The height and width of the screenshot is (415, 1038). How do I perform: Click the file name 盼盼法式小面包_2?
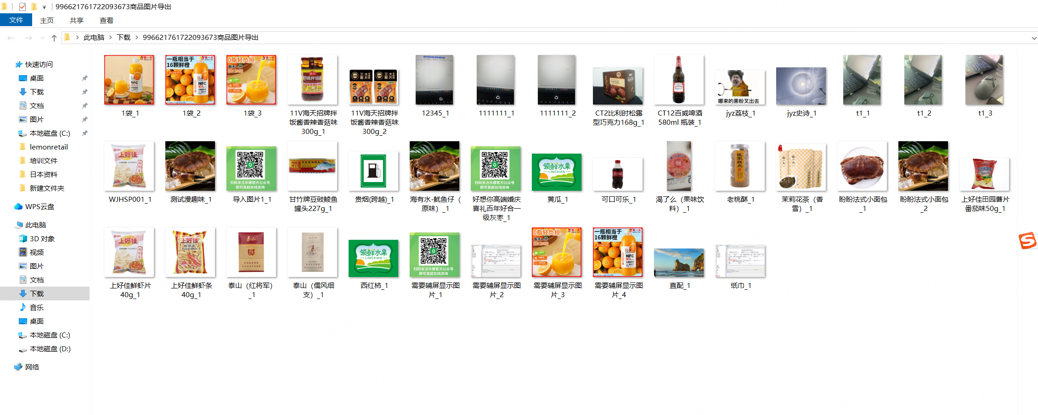[x=924, y=204]
